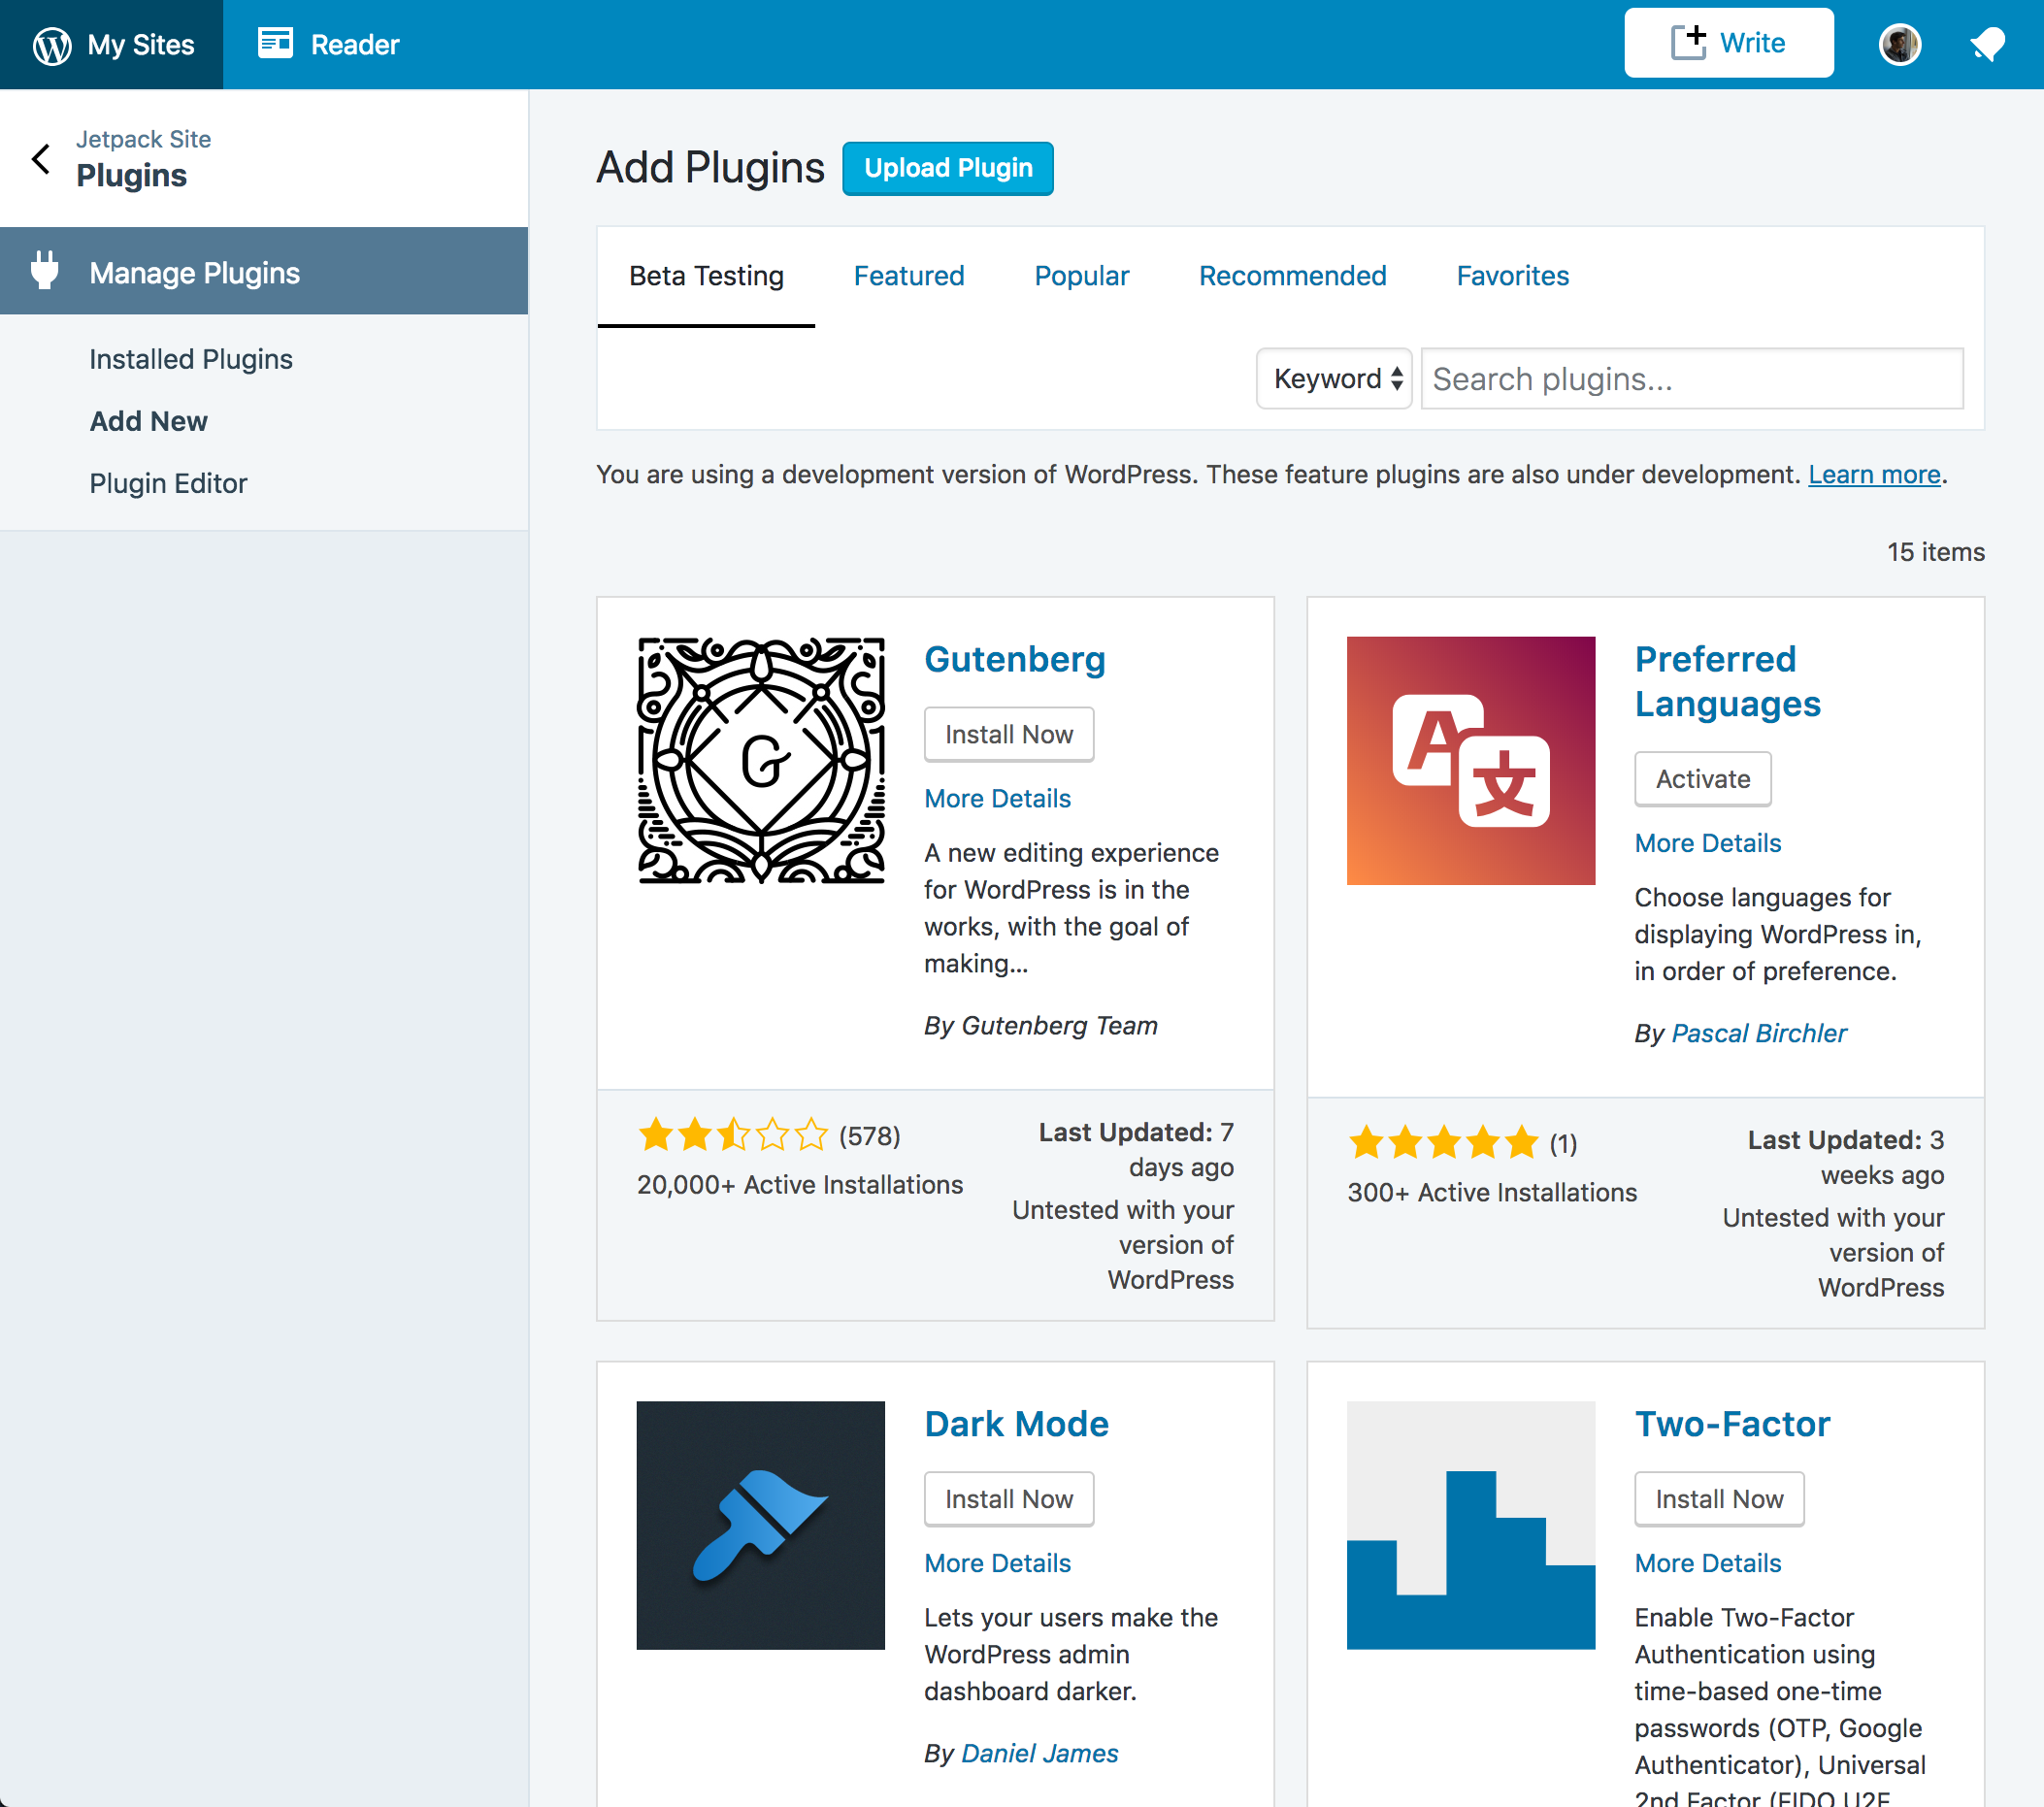Activate the Preferred Languages plugin

click(1702, 779)
